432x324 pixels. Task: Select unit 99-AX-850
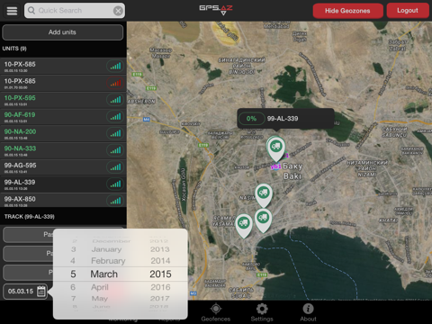pyautogui.click(x=63, y=200)
